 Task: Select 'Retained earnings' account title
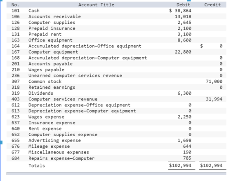point(52,87)
